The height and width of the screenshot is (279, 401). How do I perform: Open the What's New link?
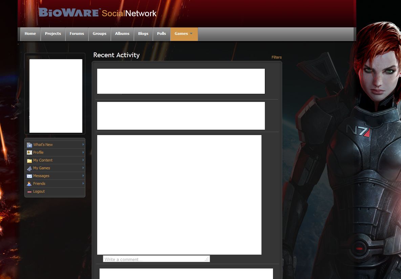[x=43, y=145]
